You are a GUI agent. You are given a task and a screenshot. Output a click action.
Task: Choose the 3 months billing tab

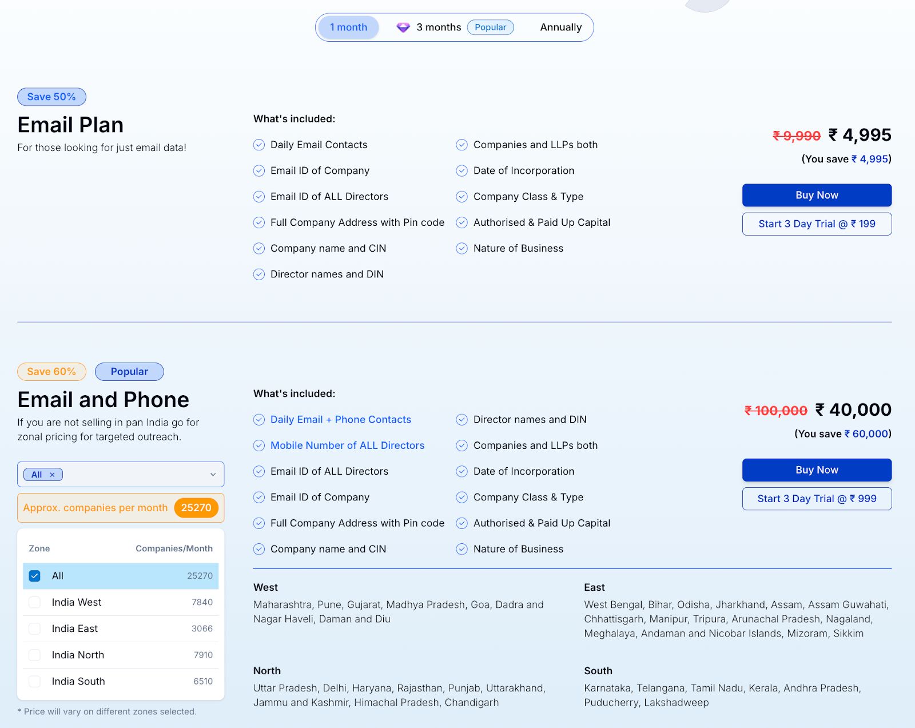tap(439, 27)
